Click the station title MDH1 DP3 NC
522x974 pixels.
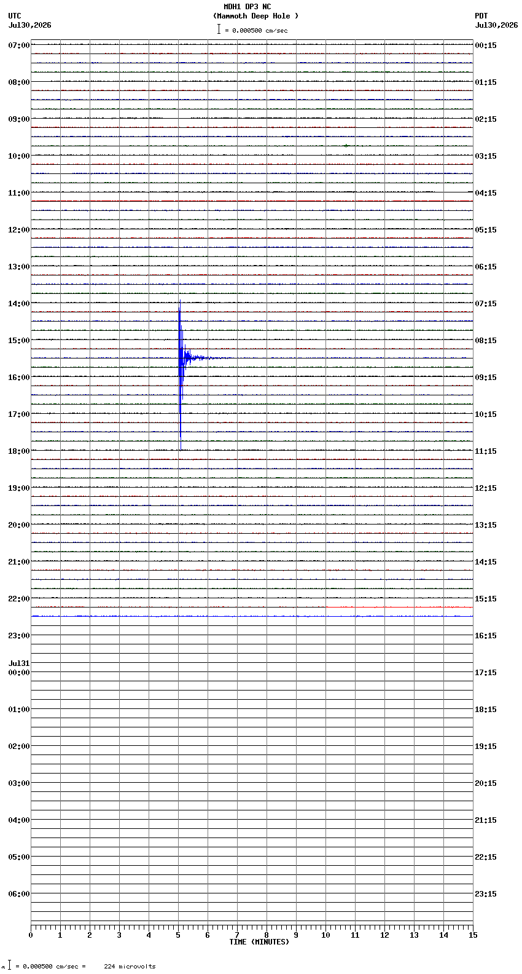point(247,7)
